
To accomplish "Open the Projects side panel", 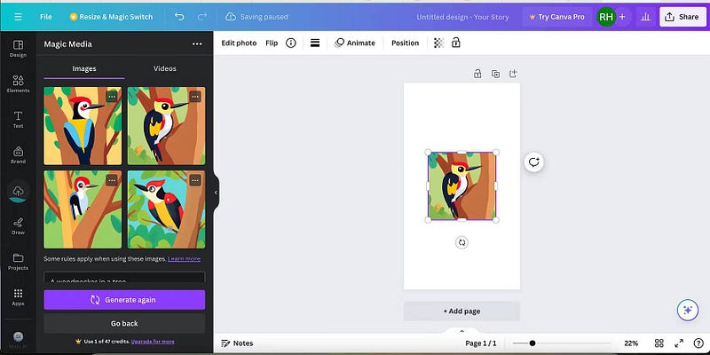I will pyautogui.click(x=18, y=262).
